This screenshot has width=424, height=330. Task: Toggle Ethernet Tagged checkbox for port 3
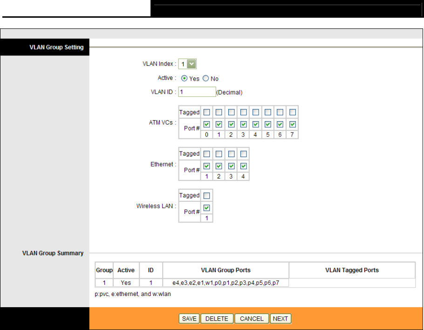coord(231,154)
